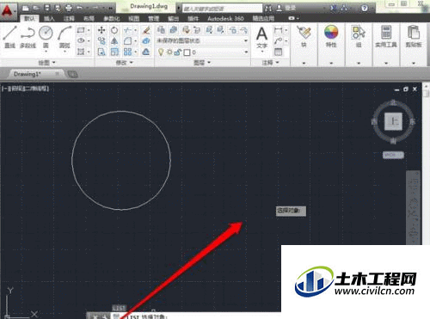Activate the Move tool in Modify panel
The image size is (430, 319).
[101, 30]
